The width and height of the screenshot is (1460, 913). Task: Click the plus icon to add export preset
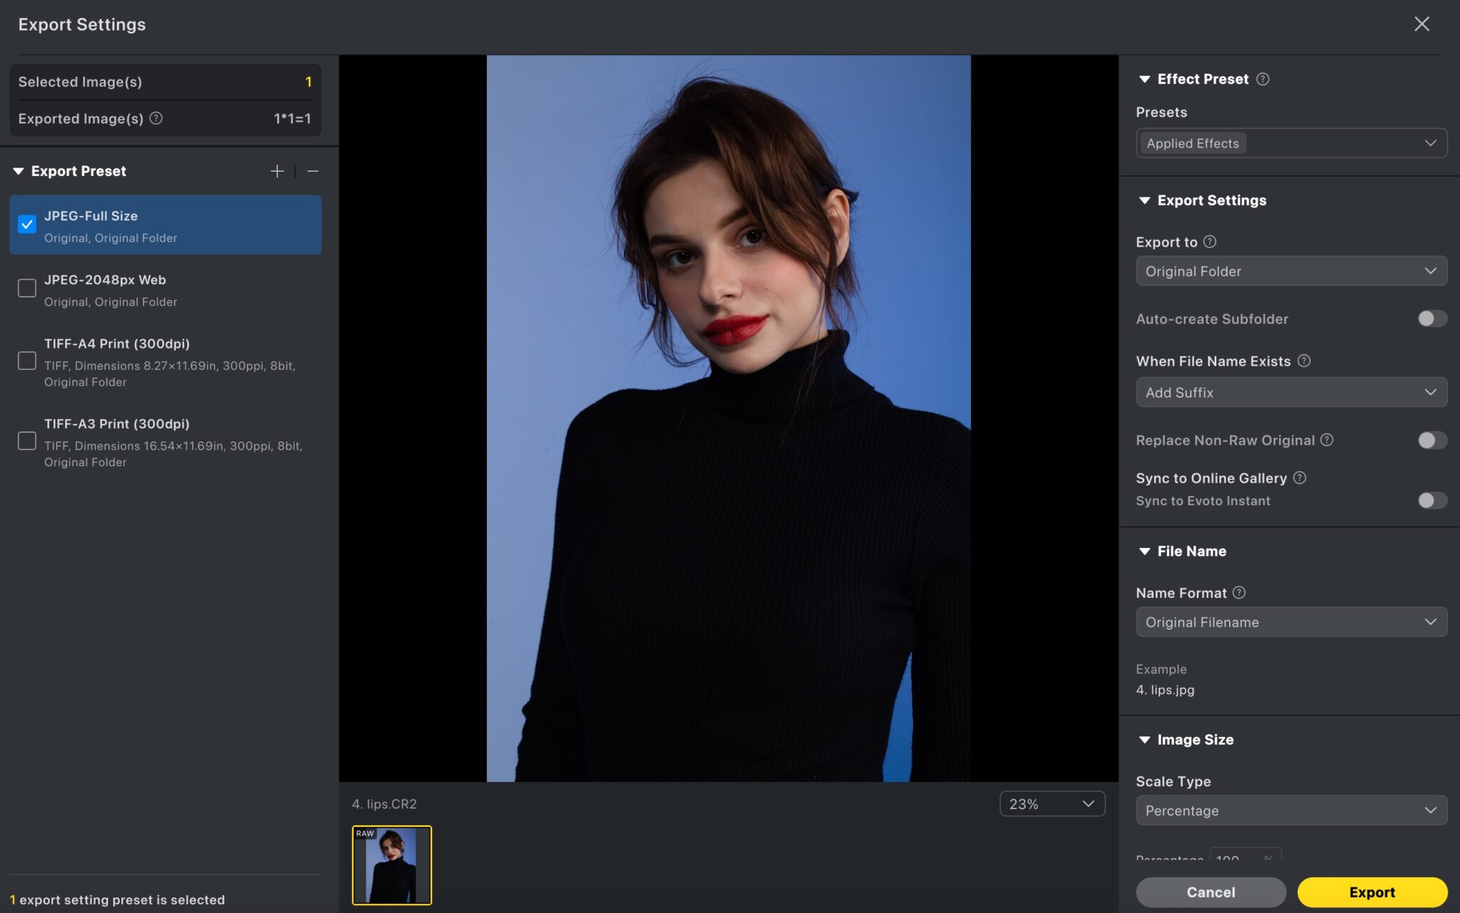277,171
